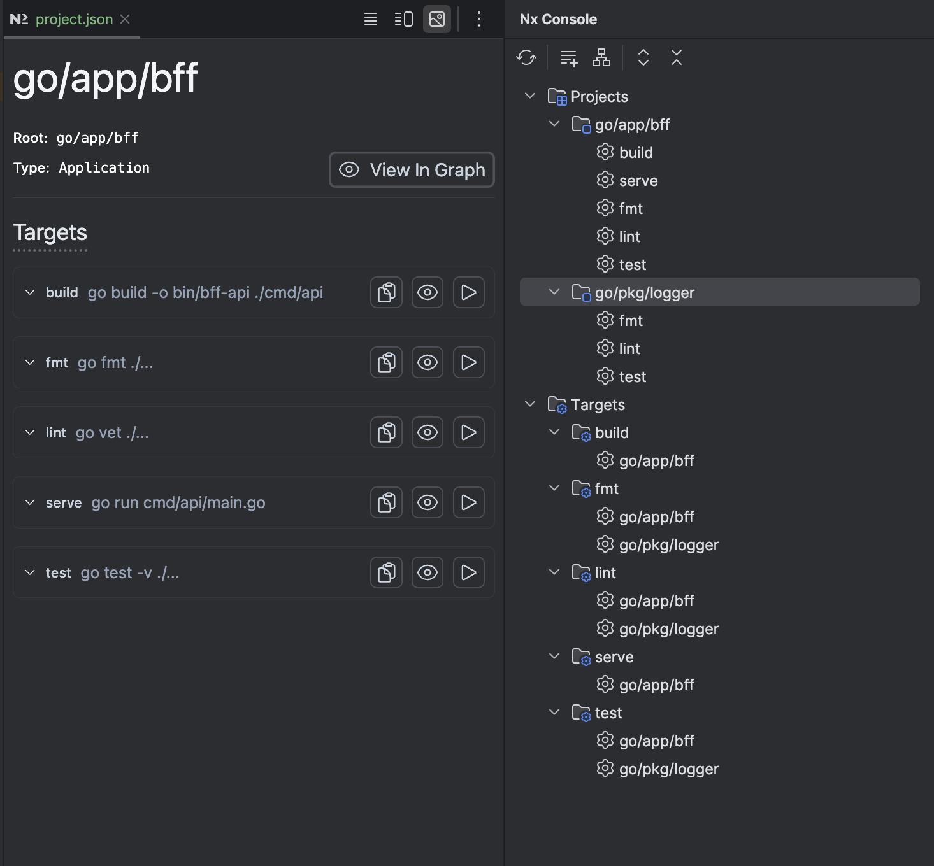The height and width of the screenshot is (866, 934).
Task: Copy the lint target command
Action: point(386,432)
